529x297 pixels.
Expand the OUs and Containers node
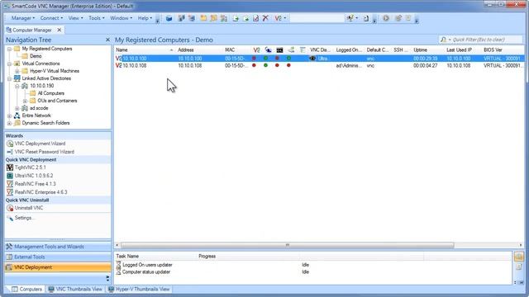(25, 101)
